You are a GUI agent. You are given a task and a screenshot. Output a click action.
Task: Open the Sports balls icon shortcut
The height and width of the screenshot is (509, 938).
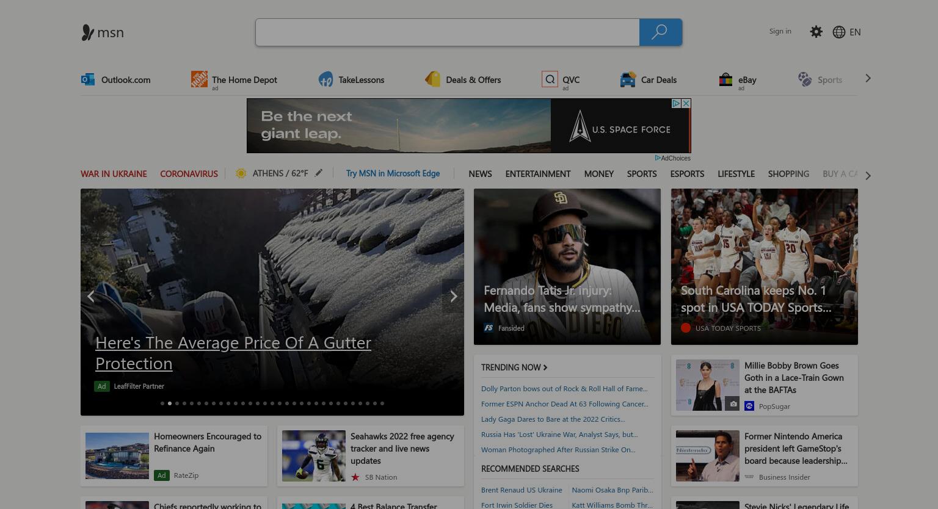click(x=805, y=79)
